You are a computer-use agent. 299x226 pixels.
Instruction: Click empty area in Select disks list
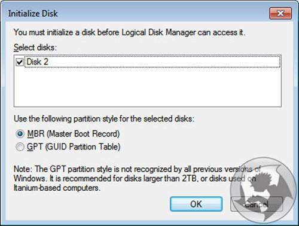click(148, 87)
